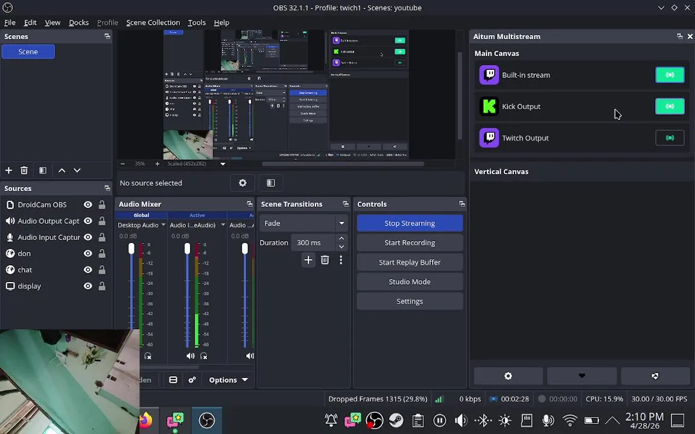Remove the selected scene with the trash icon
Image resolution: width=695 pixels, height=434 pixels.
pyautogui.click(x=24, y=171)
